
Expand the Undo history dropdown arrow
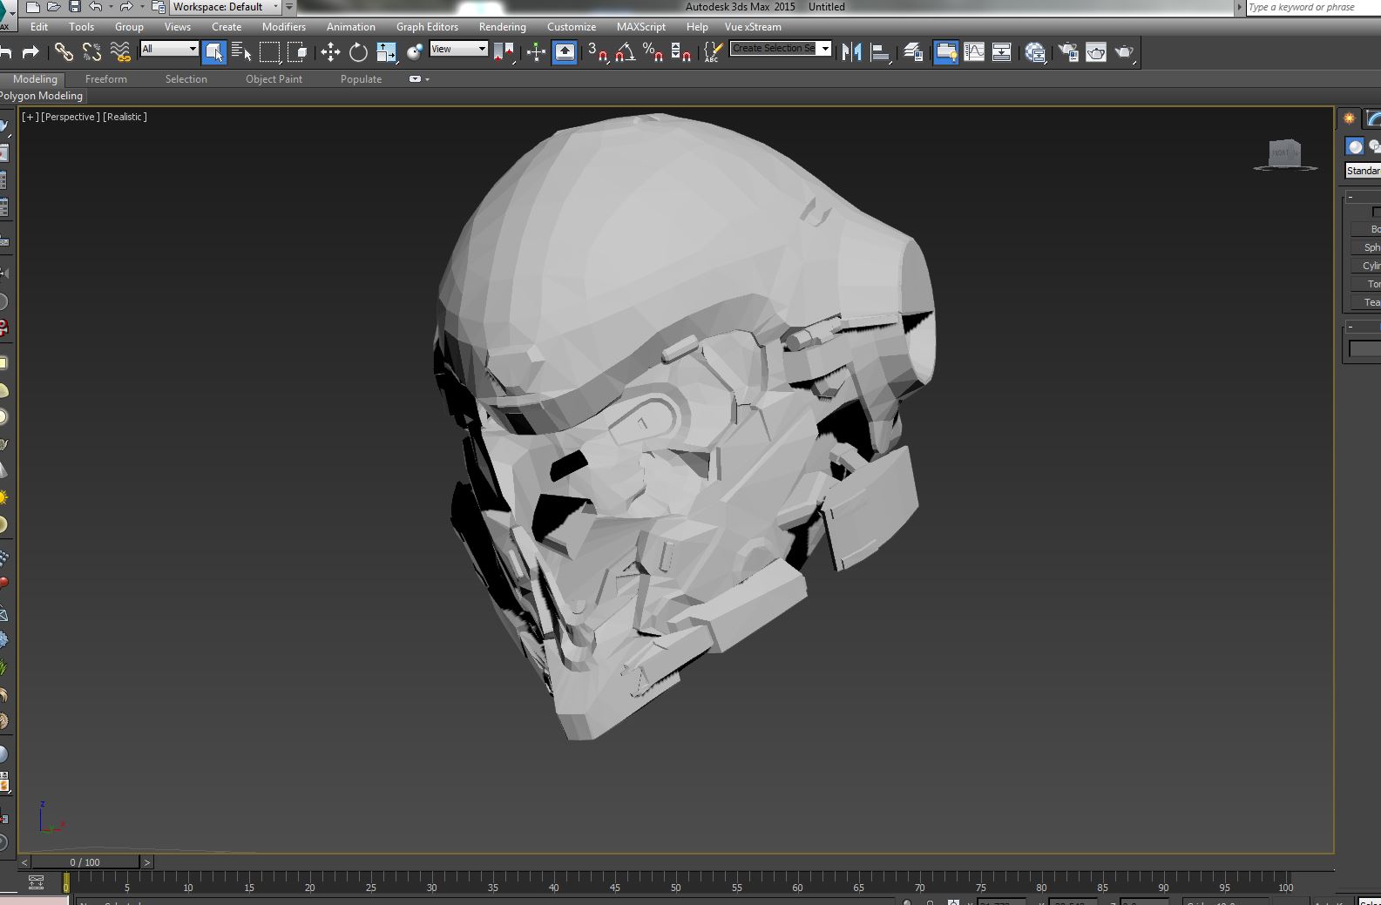111,7
